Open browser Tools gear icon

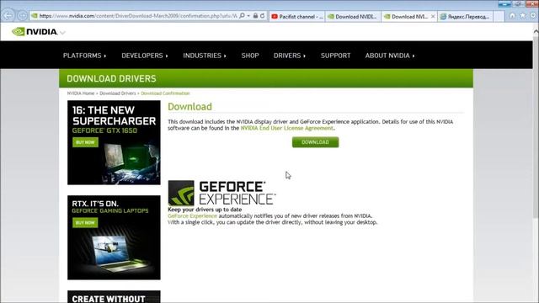[x=533, y=16]
